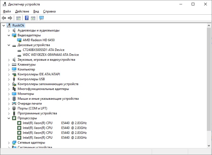Click the scrollbar up arrow

pos(209,25)
